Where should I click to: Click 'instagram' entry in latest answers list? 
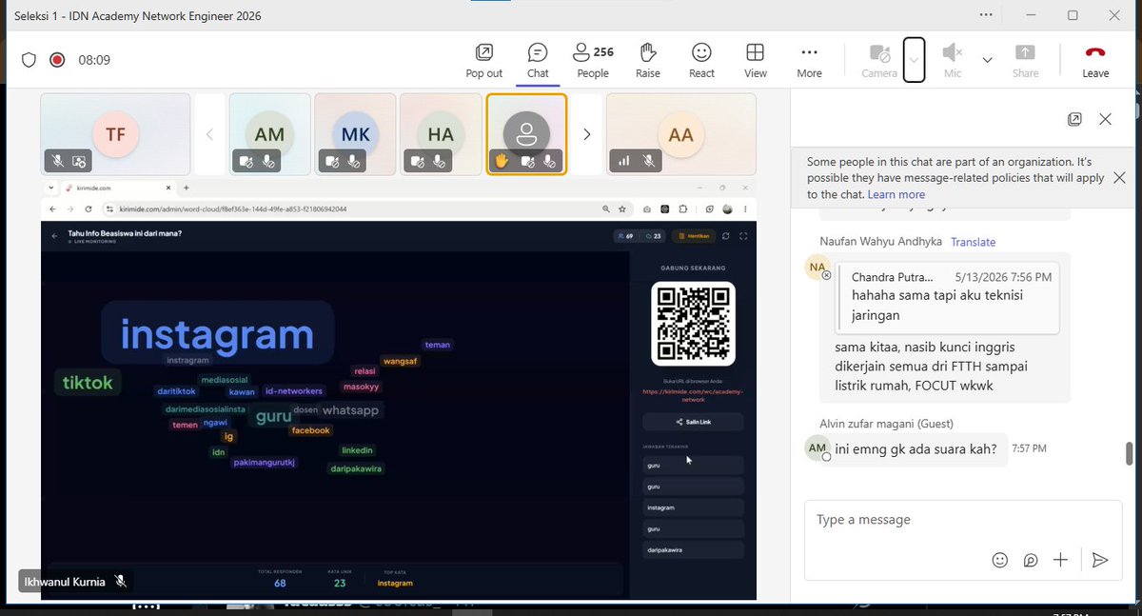[x=693, y=507]
